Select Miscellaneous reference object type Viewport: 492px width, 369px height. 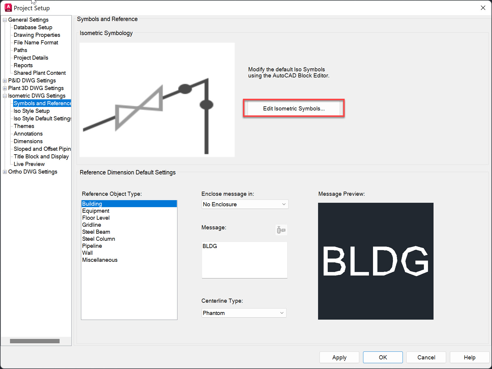pos(129,260)
